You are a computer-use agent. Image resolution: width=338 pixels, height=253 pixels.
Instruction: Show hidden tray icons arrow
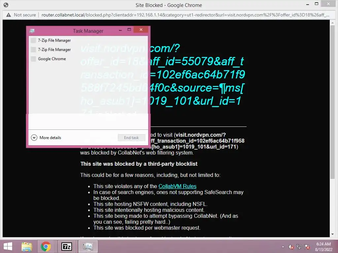pos(283,247)
